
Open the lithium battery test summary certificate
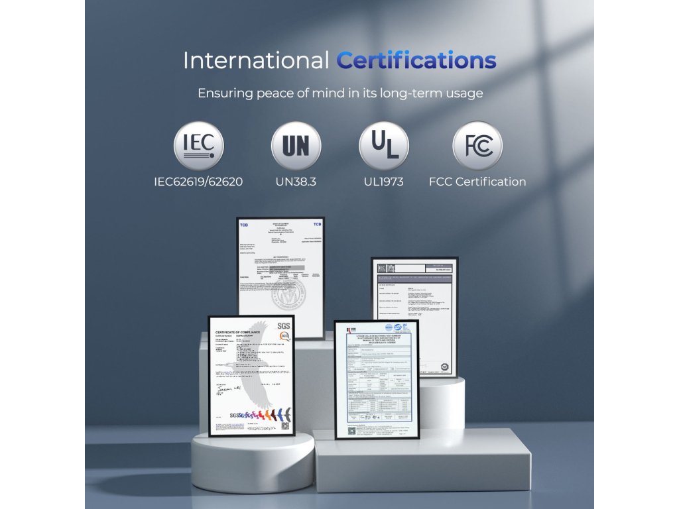pos(377,380)
